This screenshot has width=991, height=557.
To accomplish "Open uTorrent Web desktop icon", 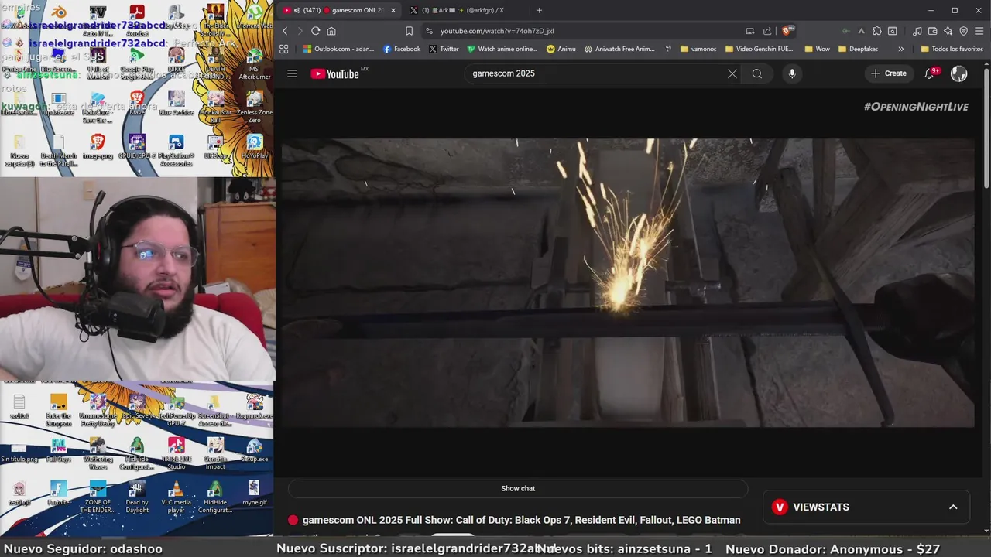I will pyautogui.click(x=255, y=17).
